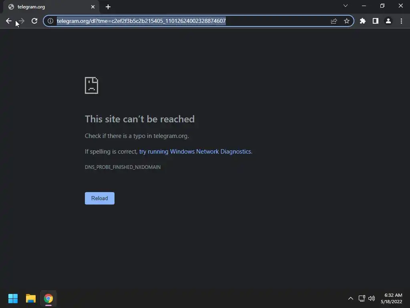The width and height of the screenshot is (410, 308).
Task: Share this page using the share icon
Action: [334, 21]
